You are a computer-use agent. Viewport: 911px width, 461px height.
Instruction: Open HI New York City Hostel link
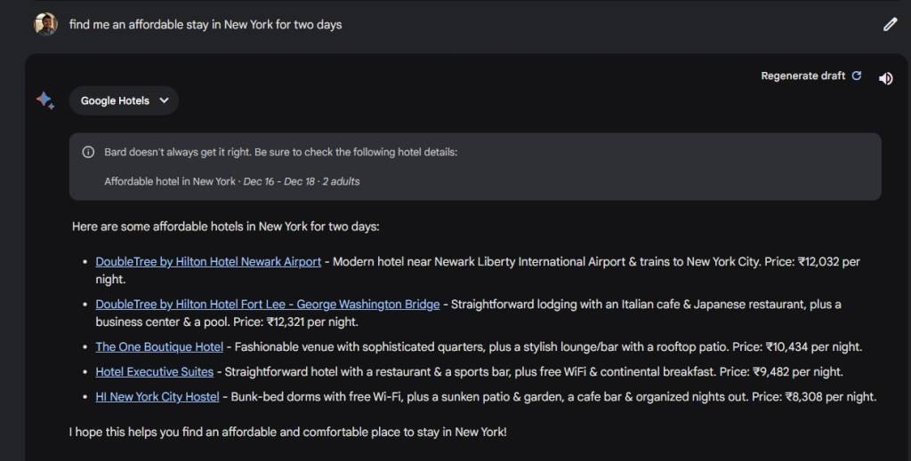[x=157, y=396]
